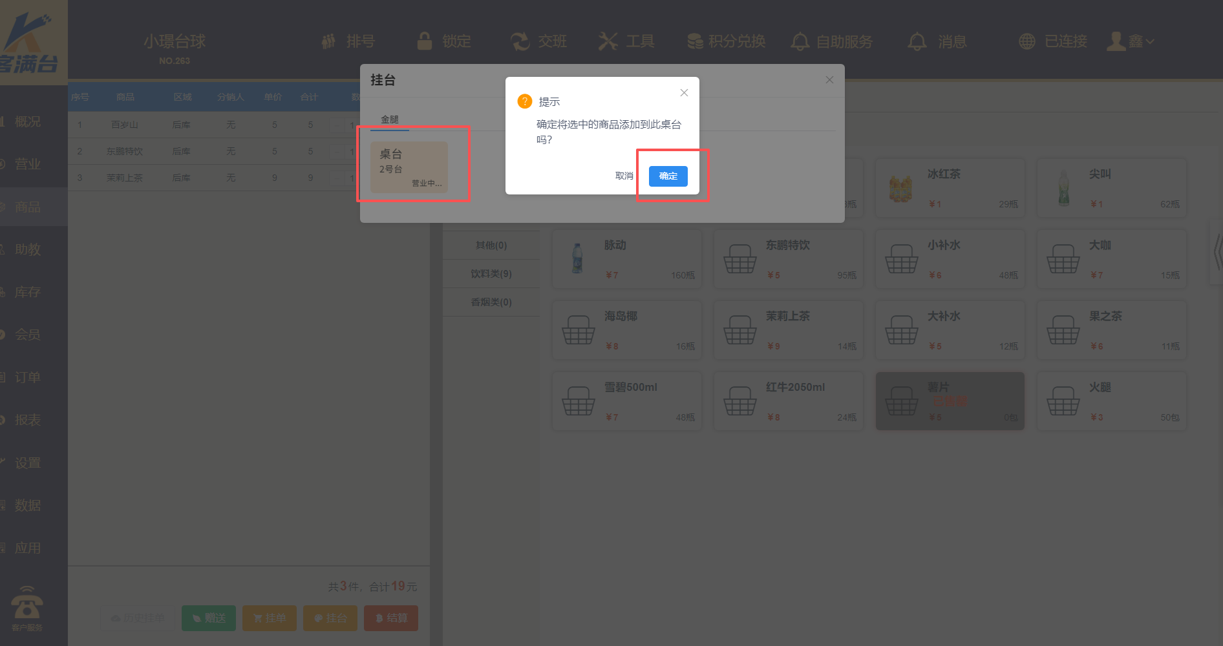
Task: Click the 客户服务 telephone icon
Action: [27, 604]
